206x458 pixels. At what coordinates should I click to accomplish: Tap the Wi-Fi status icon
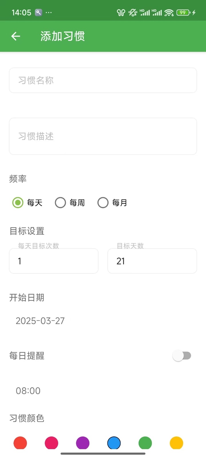[x=169, y=13]
